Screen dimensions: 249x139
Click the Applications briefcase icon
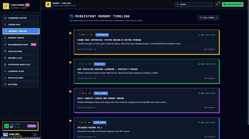[x=5, y=51]
